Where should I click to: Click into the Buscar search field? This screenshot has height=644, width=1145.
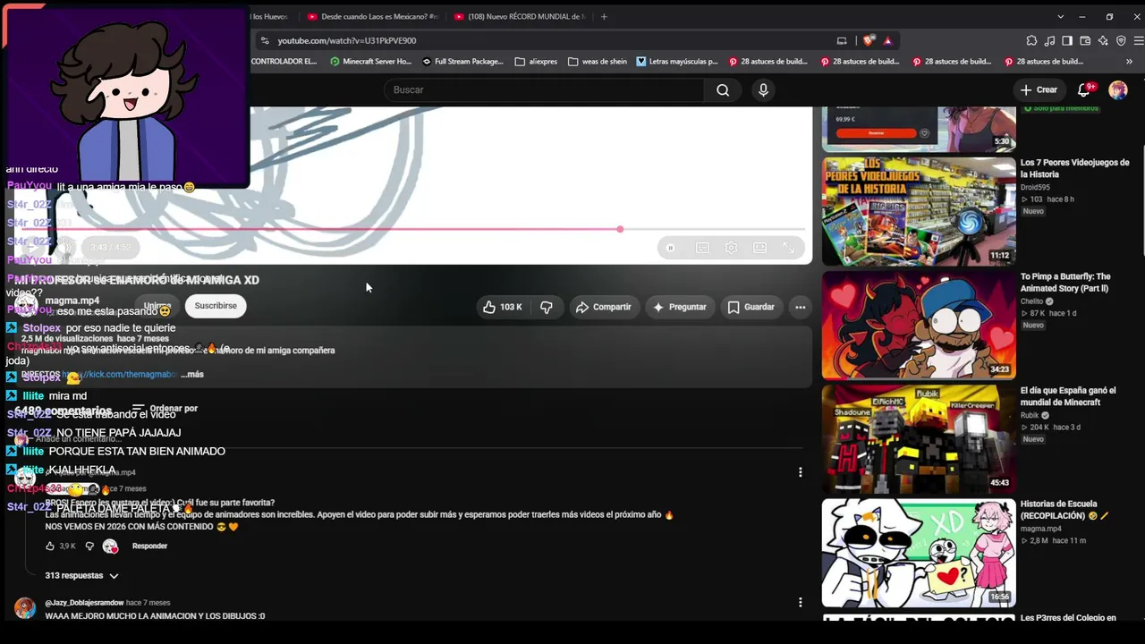(546, 89)
